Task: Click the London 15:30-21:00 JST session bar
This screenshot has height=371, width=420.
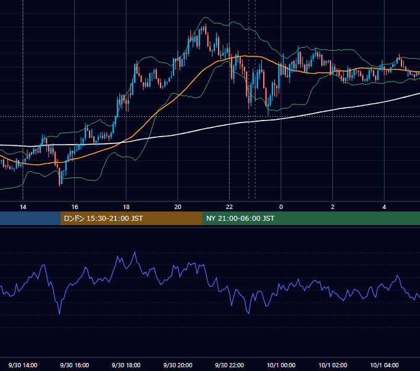Action: pyautogui.click(x=131, y=218)
